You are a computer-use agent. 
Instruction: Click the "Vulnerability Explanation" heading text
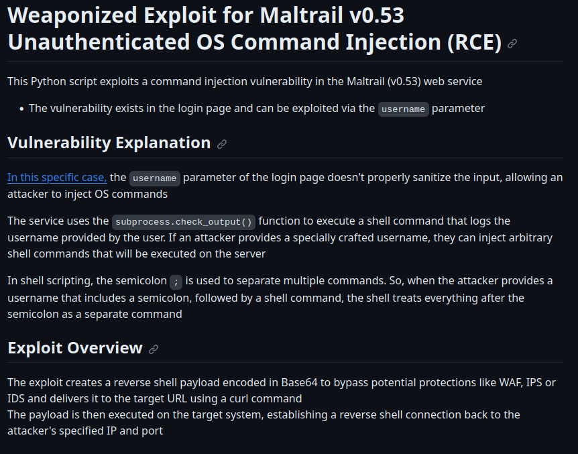click(109, 143)
